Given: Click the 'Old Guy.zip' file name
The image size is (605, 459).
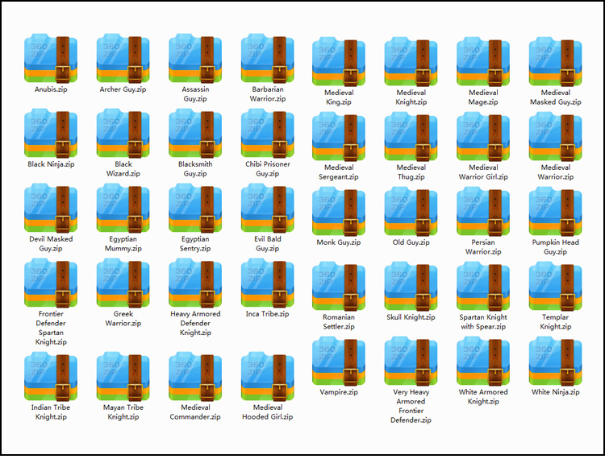Looking at the screenshot, I should [411, 242].
